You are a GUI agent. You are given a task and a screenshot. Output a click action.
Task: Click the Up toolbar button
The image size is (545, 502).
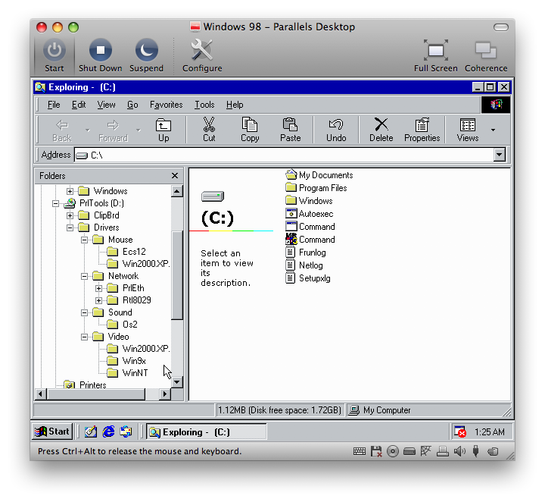coord(163,130)
